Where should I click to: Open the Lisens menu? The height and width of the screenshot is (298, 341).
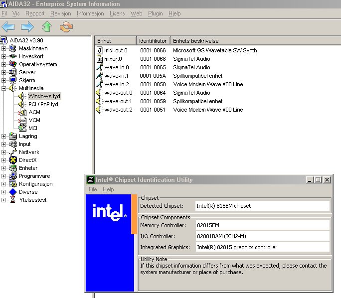tap(117, 13)
